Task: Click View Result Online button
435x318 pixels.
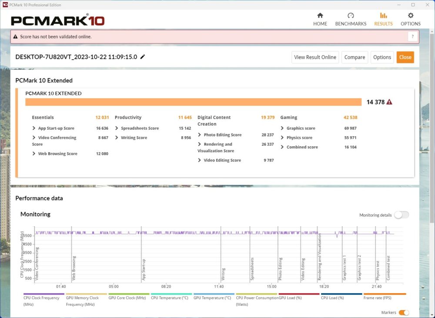Action: (315, 57)
